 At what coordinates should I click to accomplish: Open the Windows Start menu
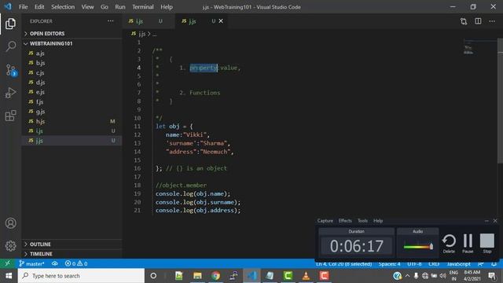[x=9, y=276]
